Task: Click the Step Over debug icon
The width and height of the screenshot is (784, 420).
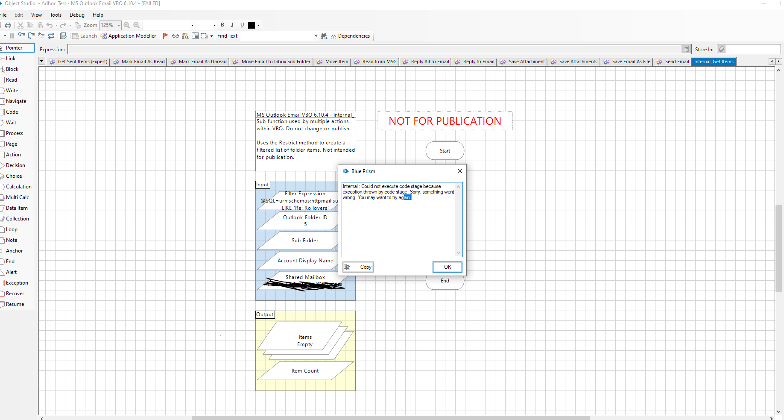Action: 31,36
